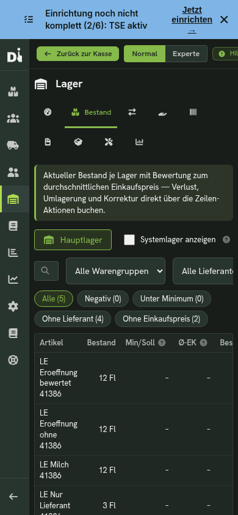This screenshot has height=515, width=238.
Task: Open the boxes icon in sidebar
Action: coord(13,92)
